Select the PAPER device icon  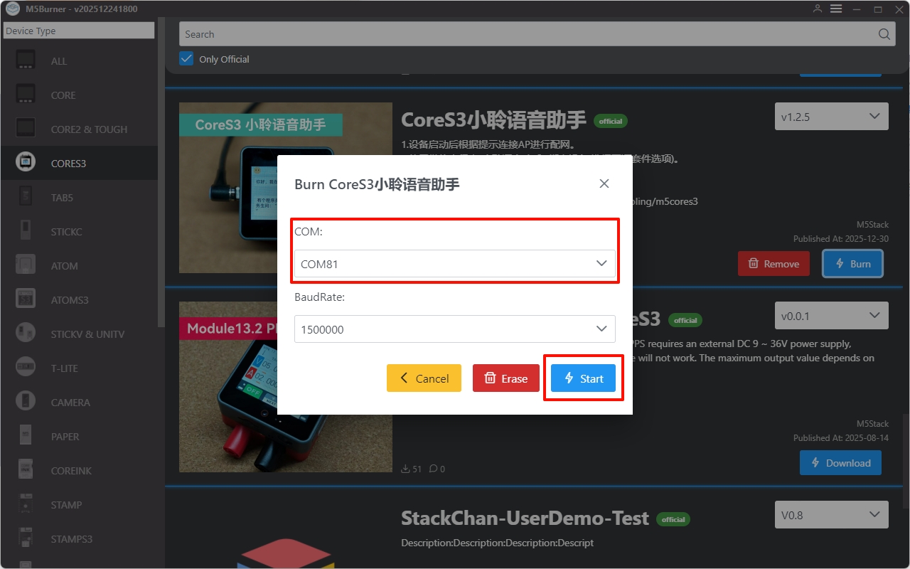coord(26,436)
